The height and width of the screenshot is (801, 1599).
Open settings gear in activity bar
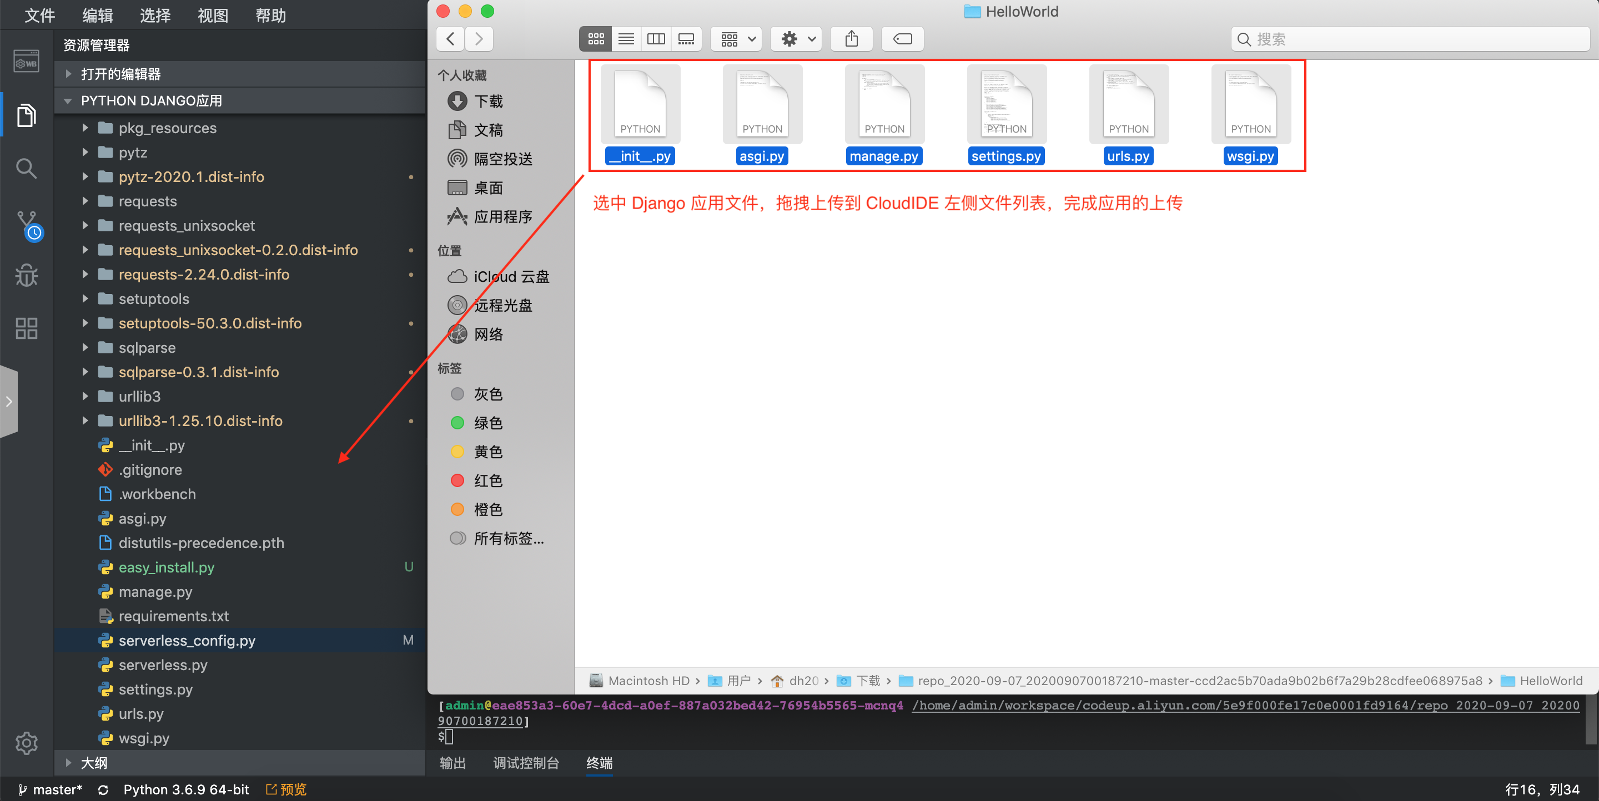(x=26, y=742)
